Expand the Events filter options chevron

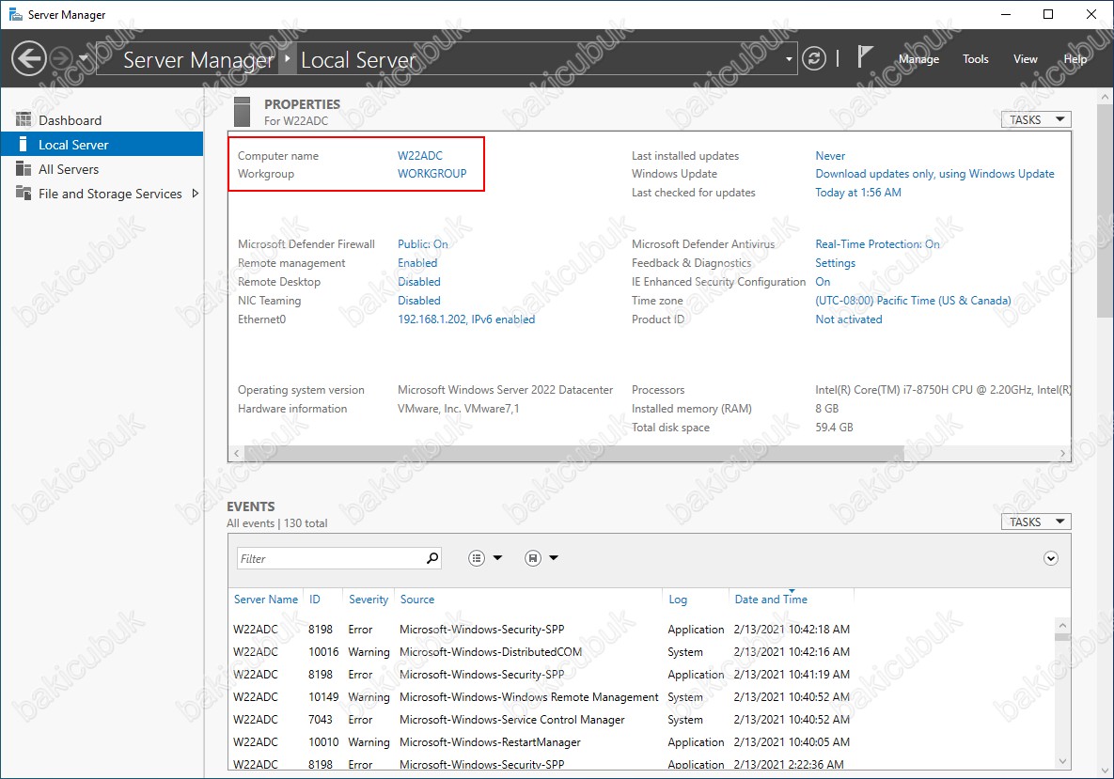point(1051,558)
